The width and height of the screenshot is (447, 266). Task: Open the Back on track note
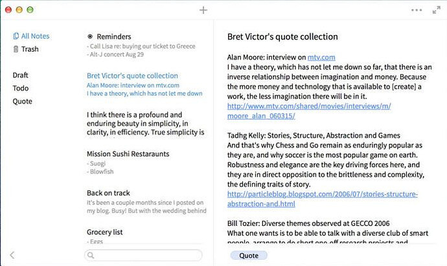[x=109, y=193]
